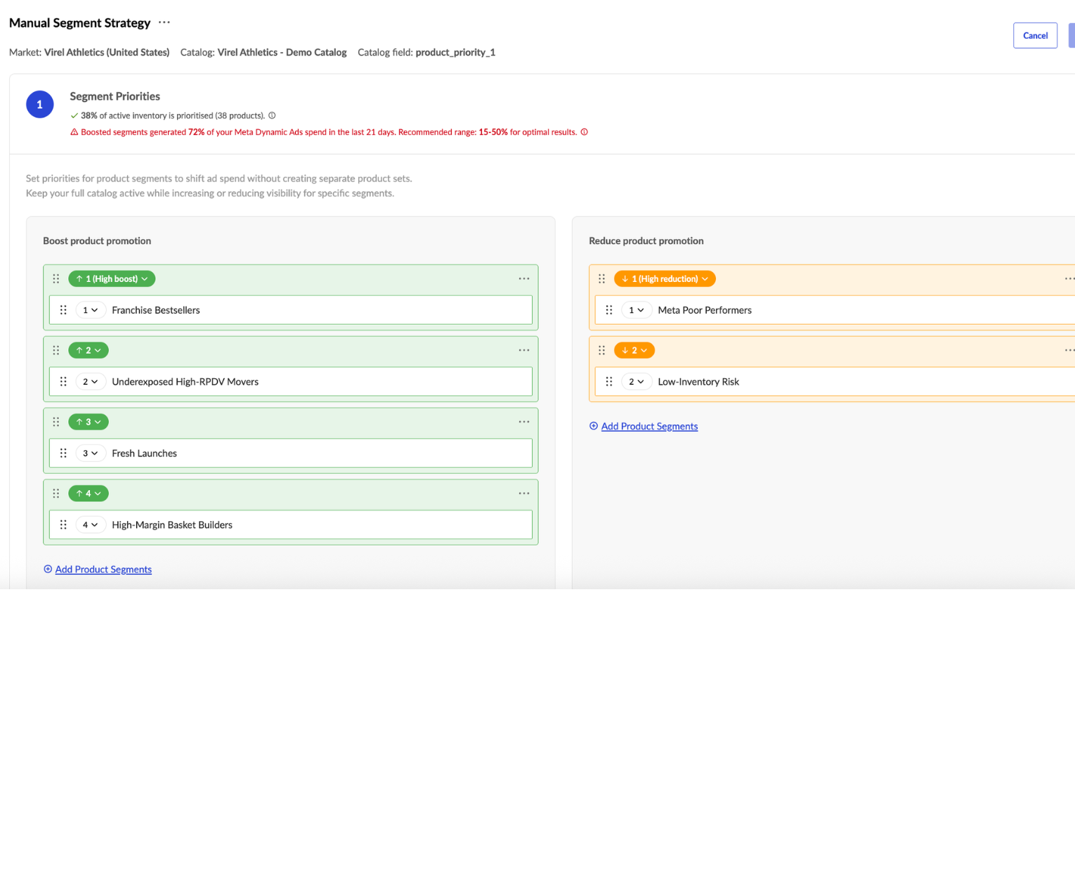
Task: Click the step 1 circle badge
Action: click(40, 105)
